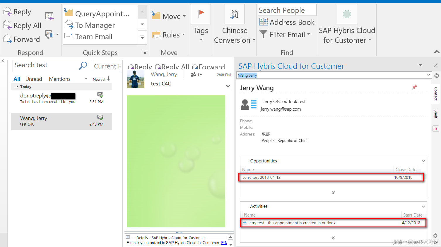Open the Rules dropdown
Image resolution: width=441 pixels, height=247 pixels.
[169, 35]
